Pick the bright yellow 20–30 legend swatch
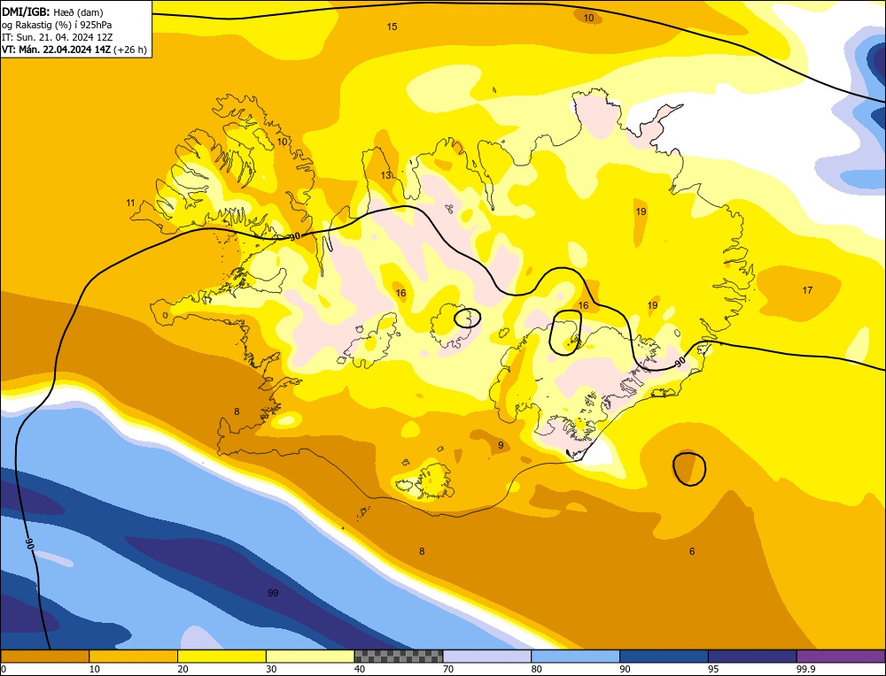This screenshot has width=886, height=676. [221, 656]
